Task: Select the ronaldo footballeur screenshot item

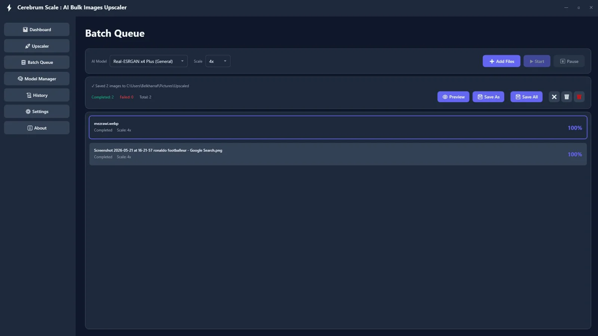Action: click(338, 154)
